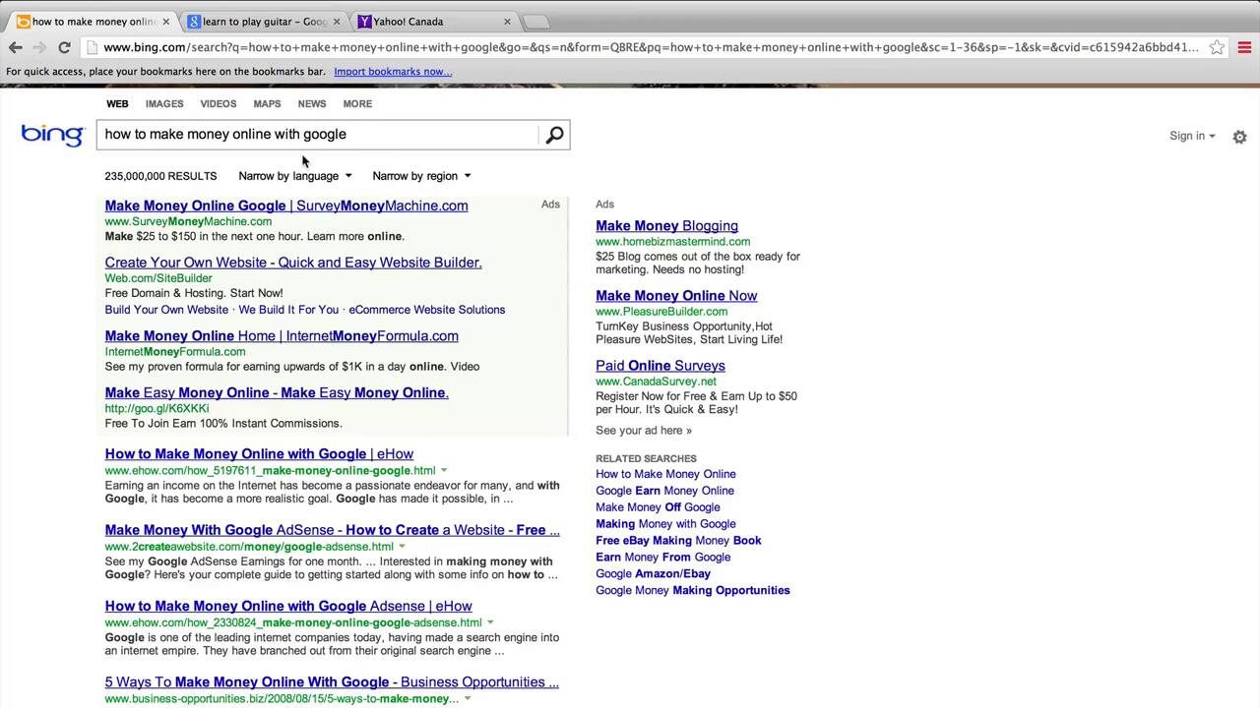Reload the page with the refresh button
This screenshot has height=708, width=1260.
click(x=64, y=47)
